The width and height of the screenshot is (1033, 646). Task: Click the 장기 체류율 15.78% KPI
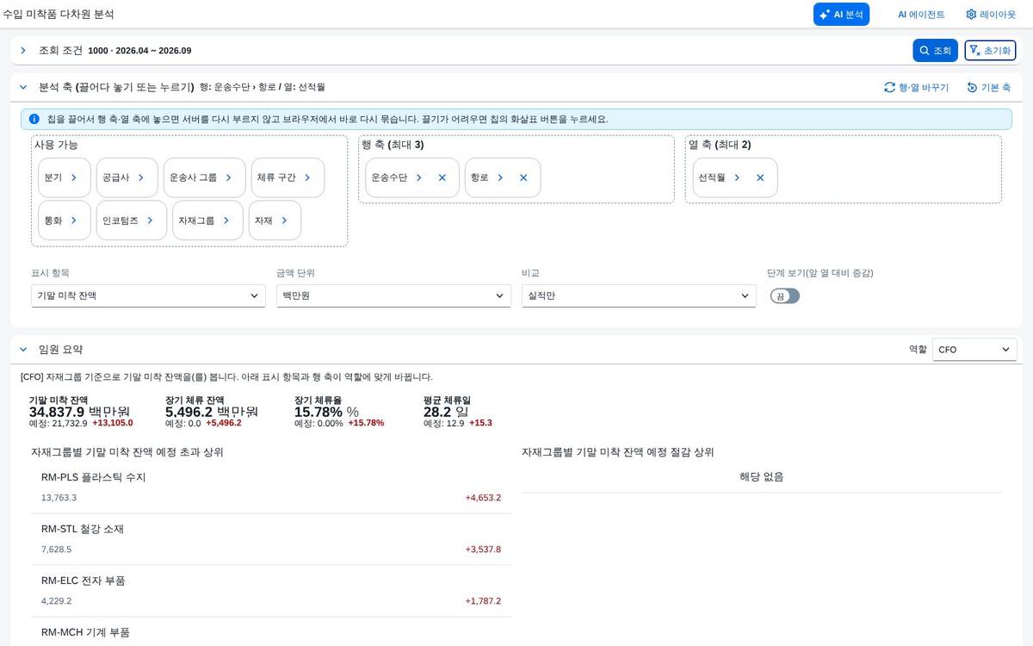326,412
